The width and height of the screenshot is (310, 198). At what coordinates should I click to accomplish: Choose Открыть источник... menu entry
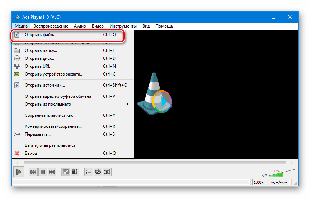pyautogui.click(x=73, y=85)
